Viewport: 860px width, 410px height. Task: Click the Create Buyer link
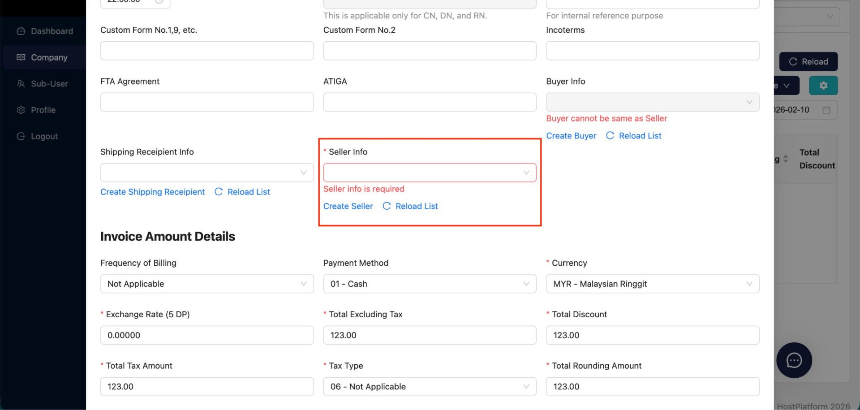click(x=571, y=136)
